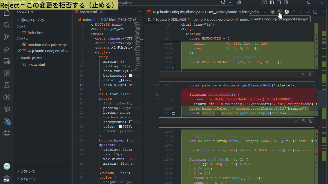The image size is (328, 184).
Task: Accept proposed changes with the toolbar checkmark
Action: coord(265,12)
